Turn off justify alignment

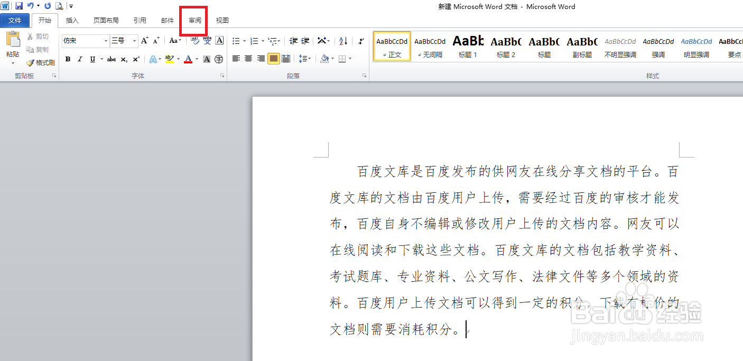(x=273, y=59)
